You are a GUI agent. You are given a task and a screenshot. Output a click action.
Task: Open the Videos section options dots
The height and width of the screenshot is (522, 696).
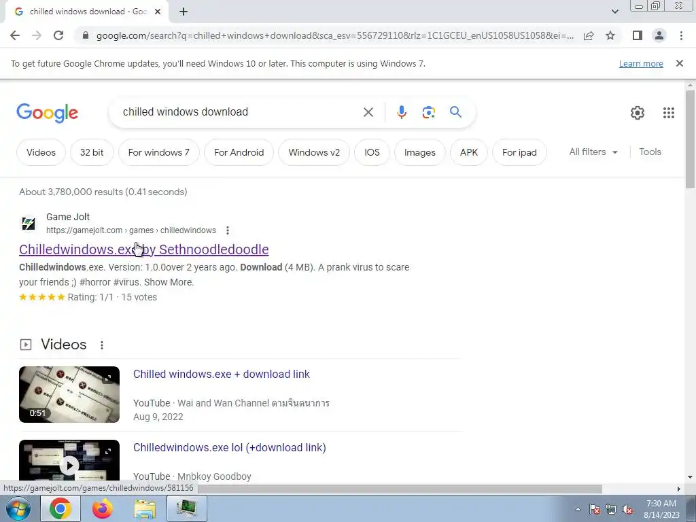[102, 345]
